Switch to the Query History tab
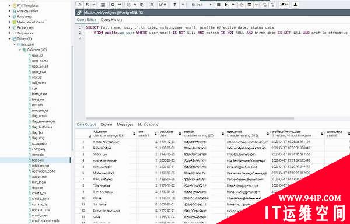 pyautogui.click(x=111, y=20)
